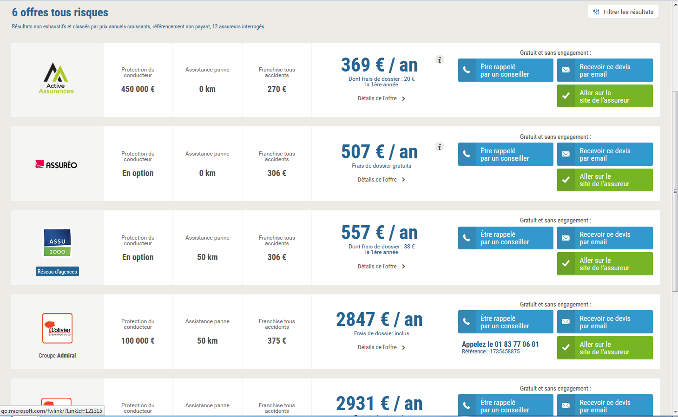Click the 2847 € / an price
Viewport: 678px width, 417px height.
379,319
